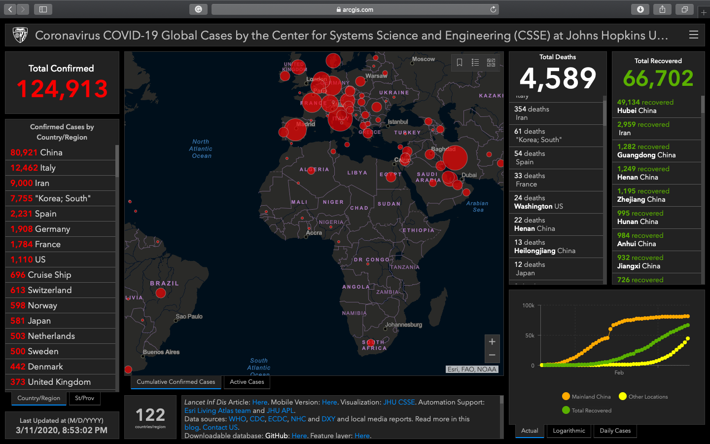The width and height of the screenshot is (710, 444).
Task: Open the WHO data source link
Action: [237, 419]
